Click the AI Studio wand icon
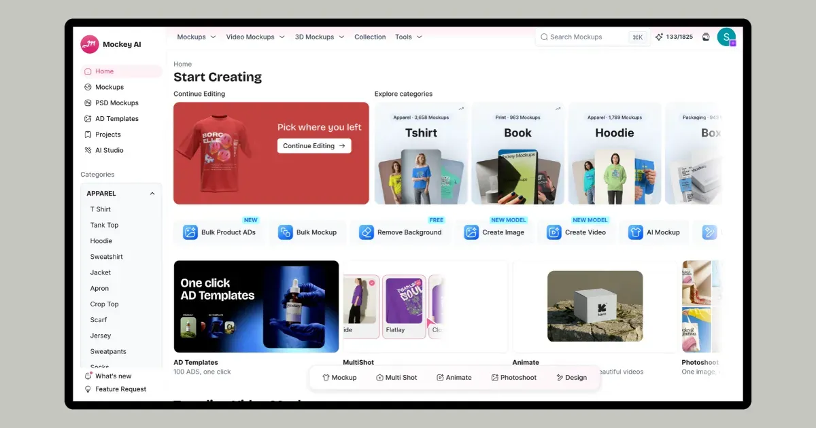Viewport: 816px width, 428px height. click(88, 150)
